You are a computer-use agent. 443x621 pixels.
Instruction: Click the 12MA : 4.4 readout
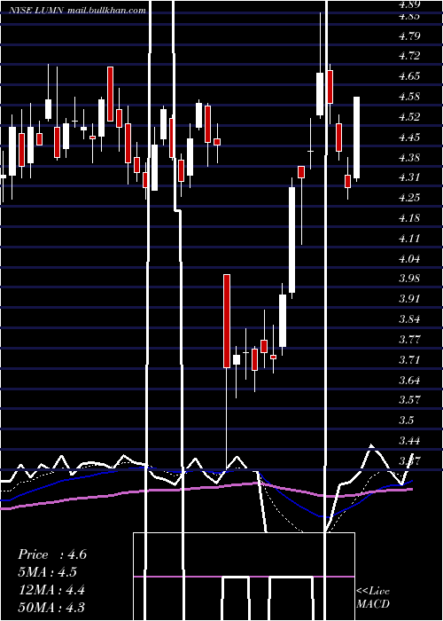51,590
